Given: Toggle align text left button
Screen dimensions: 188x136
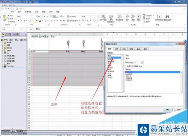Looking at the screenshot, I should click(x=52, y=21).
